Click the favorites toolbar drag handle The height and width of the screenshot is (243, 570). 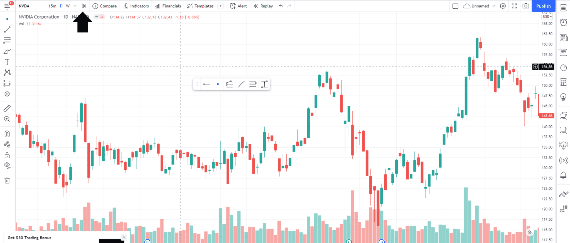[197, 84]
